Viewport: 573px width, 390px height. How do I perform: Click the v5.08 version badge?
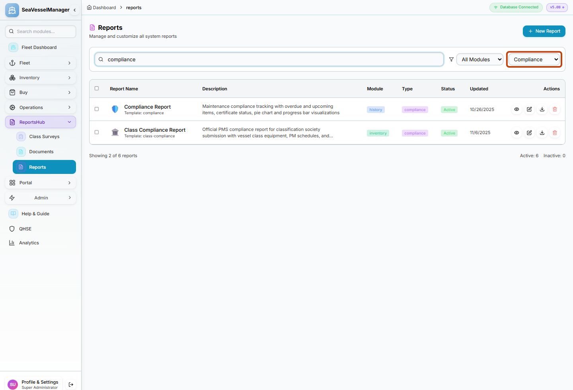(x=557, y=7)
